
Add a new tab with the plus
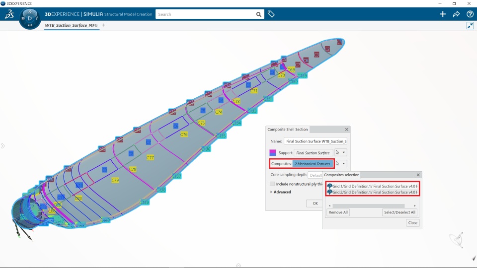click(103, 25)
